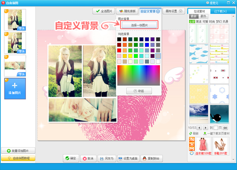237x170 pixels.
Task: Click the red X 取消 cancel button
Action: coord(88,158)
